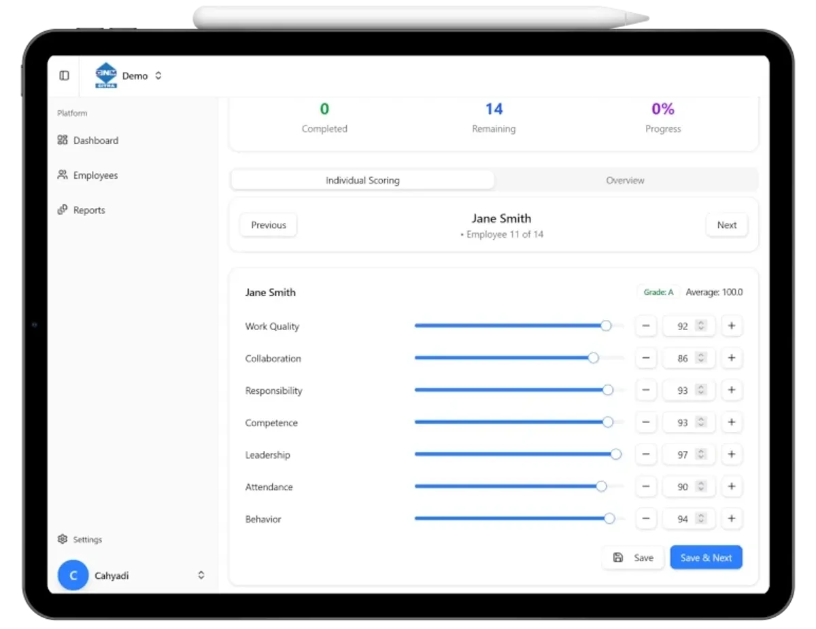Increase Competence score with plus
Image resolution: width=816 pixels, height=629 pixels.
[732, 422]
